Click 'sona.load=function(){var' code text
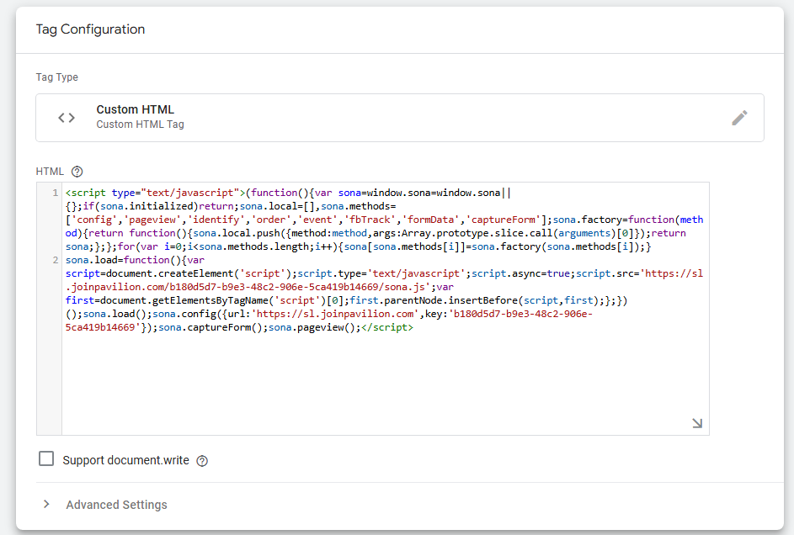 (136, 260)
